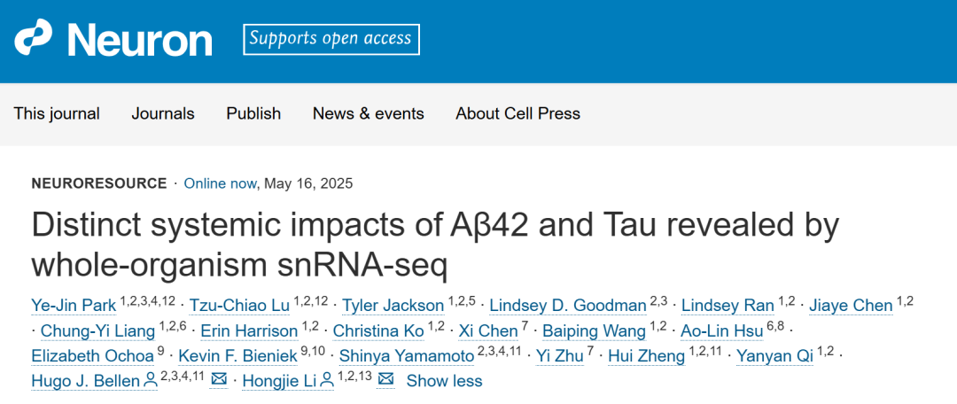Image resolution: width=957 pixels, height=404 pixels.
Task: Collapse author list with Show less
Action: coord(444,381)
